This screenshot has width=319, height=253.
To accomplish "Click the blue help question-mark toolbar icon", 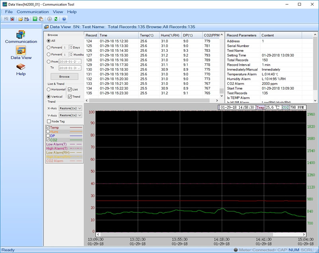I will click(64, 19).
